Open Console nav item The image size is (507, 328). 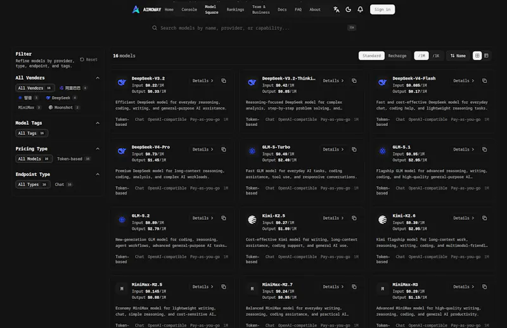(189, 9)
